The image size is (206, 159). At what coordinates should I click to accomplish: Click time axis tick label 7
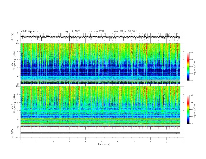pos(134,142)
